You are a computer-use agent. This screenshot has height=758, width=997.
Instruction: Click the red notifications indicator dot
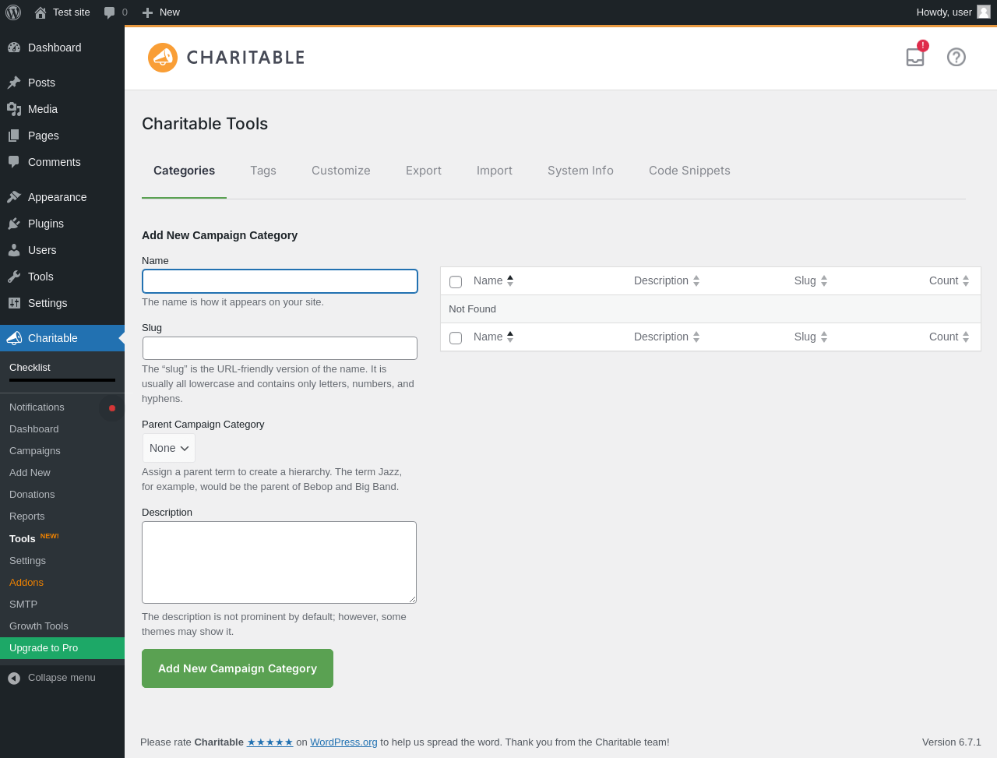112,408
